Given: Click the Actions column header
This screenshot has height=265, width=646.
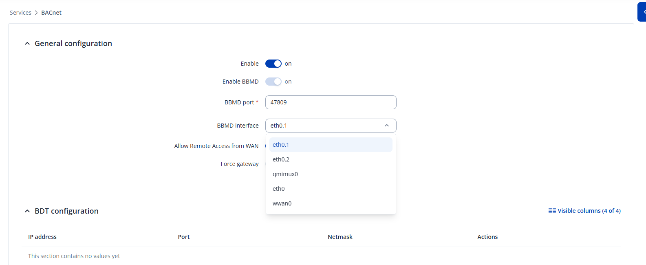Looking at the screenshot, I should pos(487,237).
